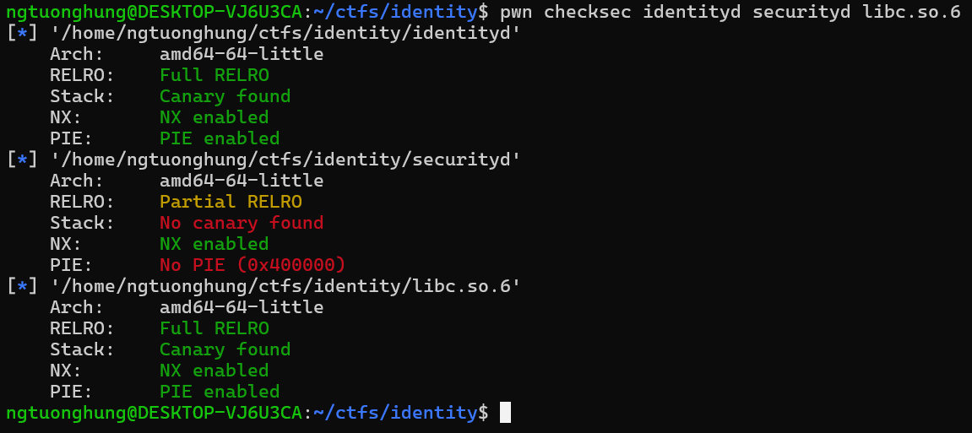Click the asterisk marker beside the libc.so.6 path
This screenshot has width=972, height=433.
[22, 286]
